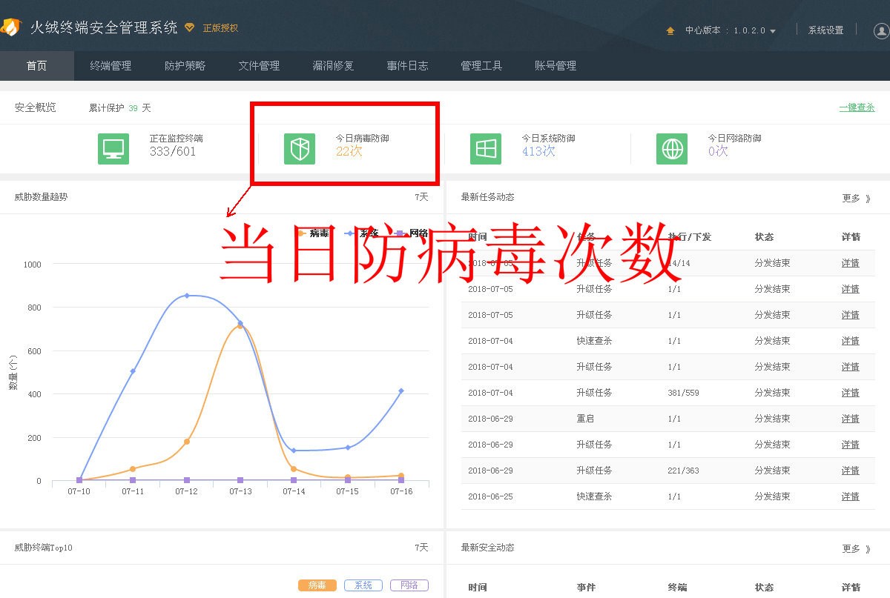Click the 累计保护 39 天 text
890x598 pixels.
120,108
